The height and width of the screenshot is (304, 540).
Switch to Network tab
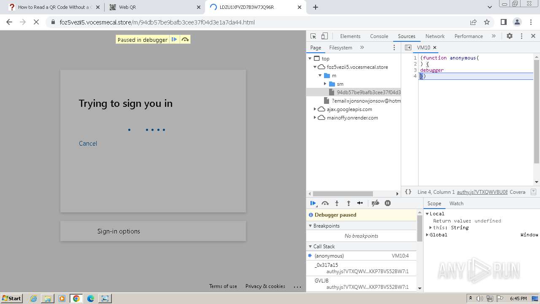click(435, 36)
